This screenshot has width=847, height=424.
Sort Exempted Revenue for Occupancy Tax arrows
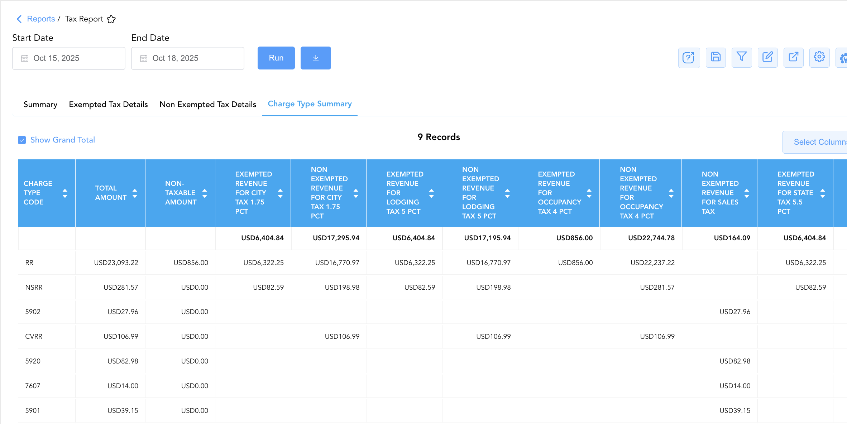589,193
